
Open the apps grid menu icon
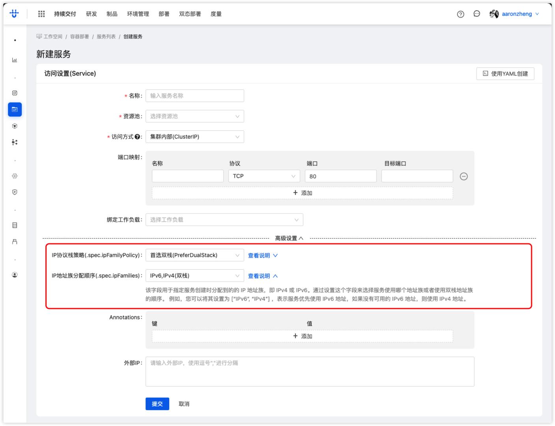[41, 14]
